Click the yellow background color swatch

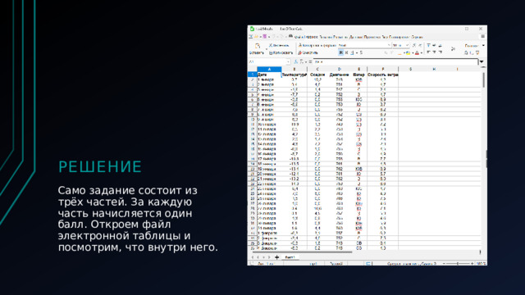pos(408,52)
